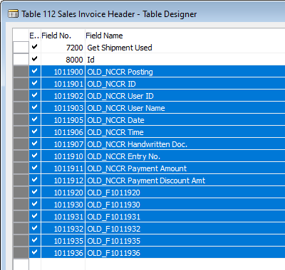Click the Enabled column header
Viewport: 285px width, 270px height.
[35, 36]
